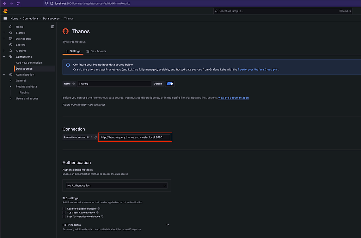Click the Prometheus server URL field
The width and height of the screenshot is (361, 238).
[x=135, y=137]
